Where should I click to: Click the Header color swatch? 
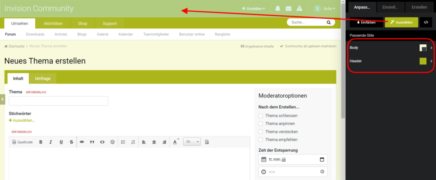pos(423,61)
